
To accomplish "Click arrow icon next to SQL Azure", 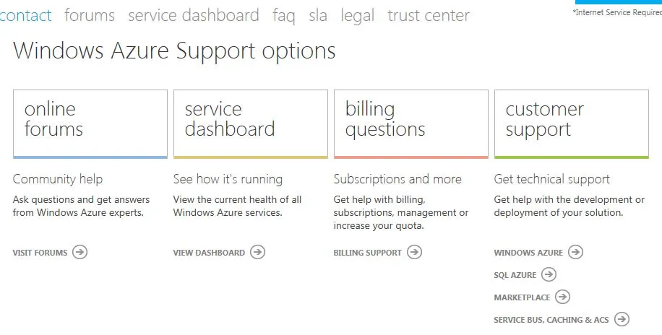I will pos(549,275).
